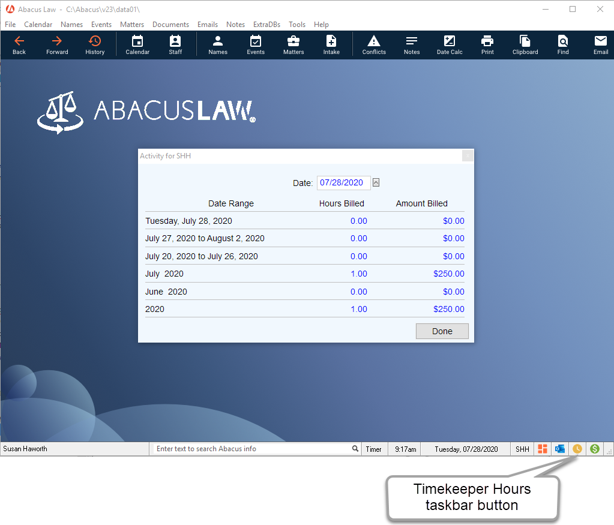Screen dimensions: 614x525
Task: Open the Names toolbar icon
Action: coord(218,45)
